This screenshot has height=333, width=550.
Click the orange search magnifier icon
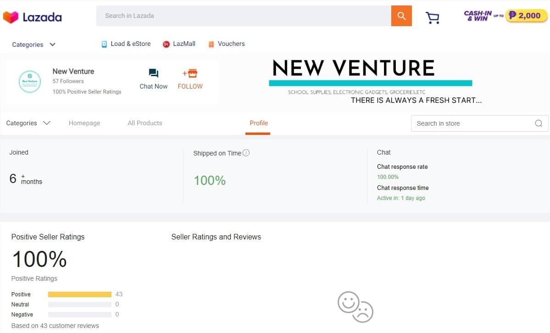401,16
